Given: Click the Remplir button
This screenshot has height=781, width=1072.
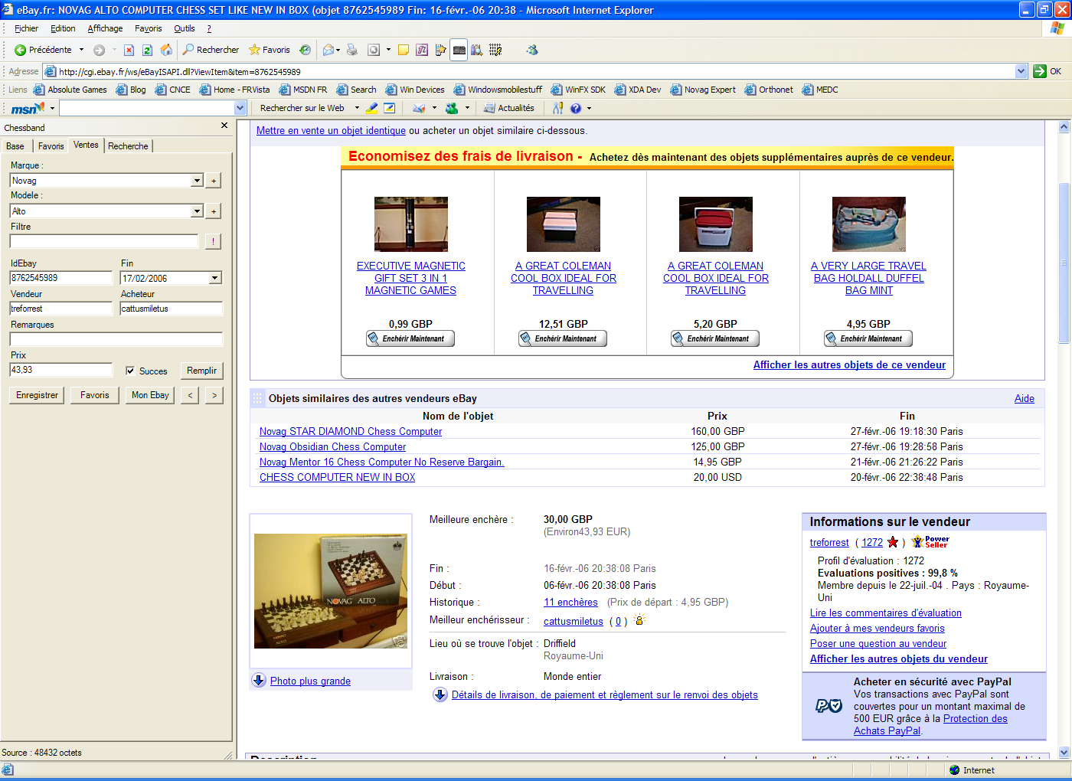Looking at the screenshot, I should [x=201, y=371].
